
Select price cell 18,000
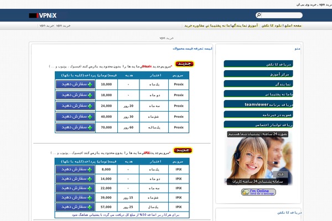coord(106,95)
